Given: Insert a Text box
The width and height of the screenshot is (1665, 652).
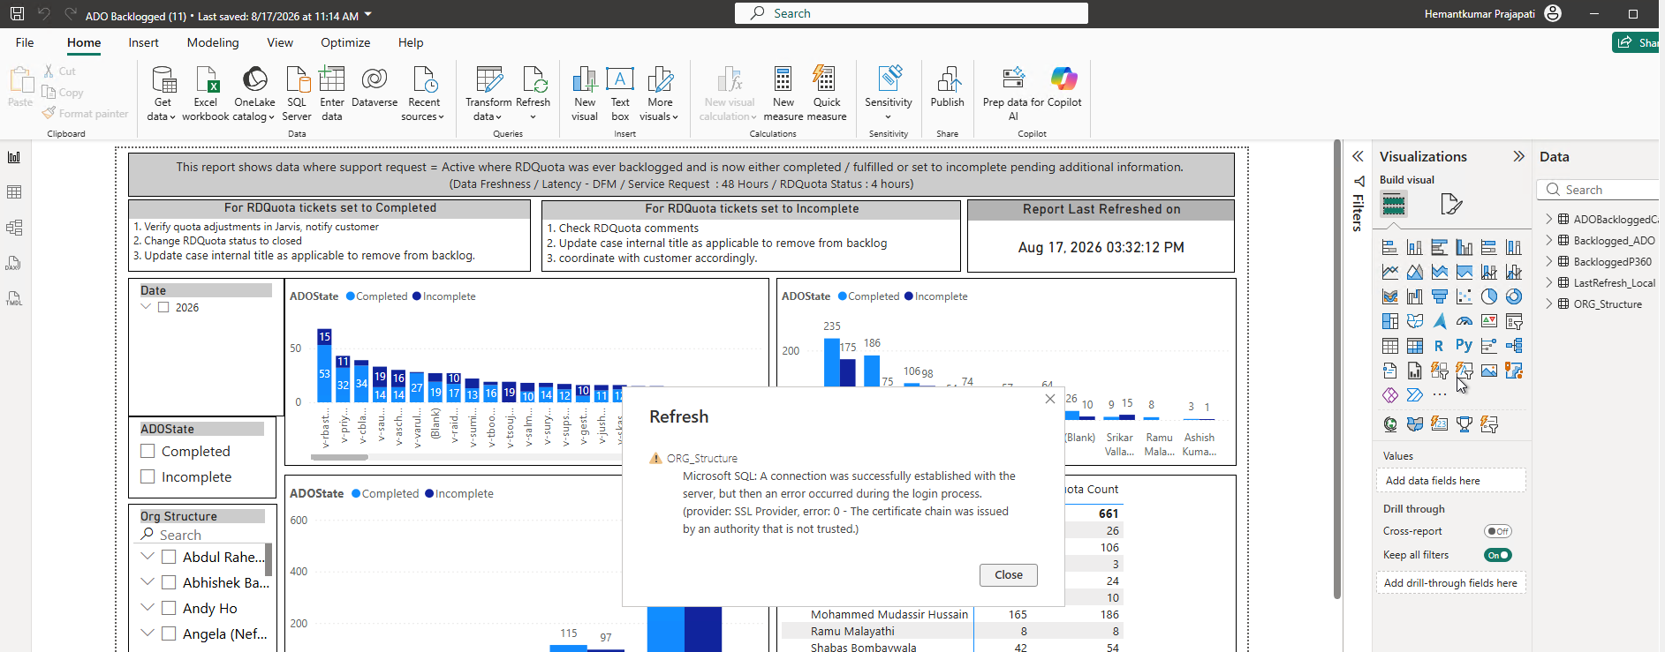Looking at the screenshot, I should click(620, 93).
